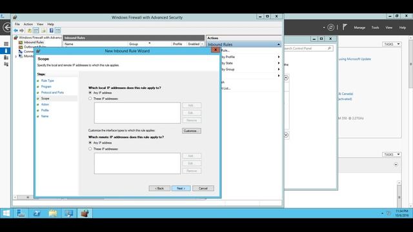Open the Help menu in firewall window
Image resolution: width=413 pixels, height=232 pixels.
(x=50, y=24)
